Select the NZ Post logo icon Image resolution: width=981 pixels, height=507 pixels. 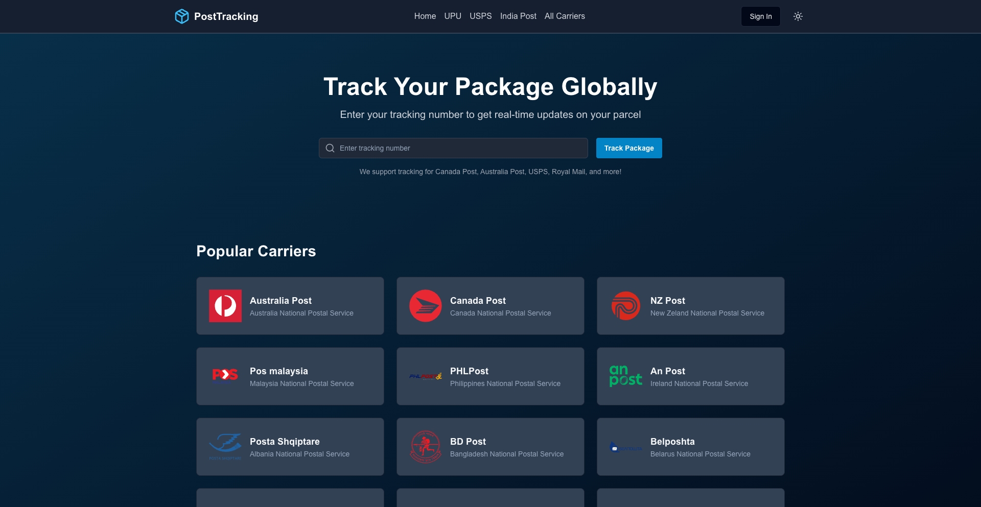625,306
